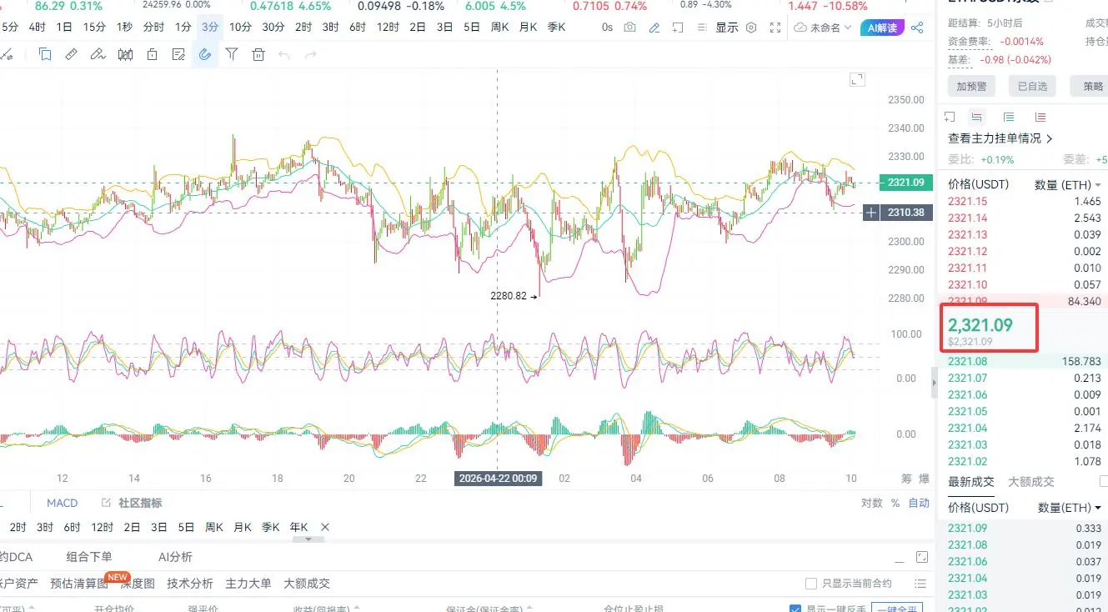Image resolution: width=1108 pixels, height=612 pixels.
Task: Toggle the drawing lock icon
Action: (152, 55)
